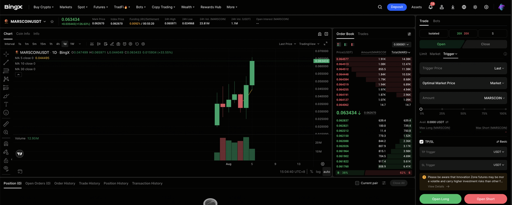Screen dimensions: 512x205
Task: Toggle log scale on chart
Action: tap(318, 171)
